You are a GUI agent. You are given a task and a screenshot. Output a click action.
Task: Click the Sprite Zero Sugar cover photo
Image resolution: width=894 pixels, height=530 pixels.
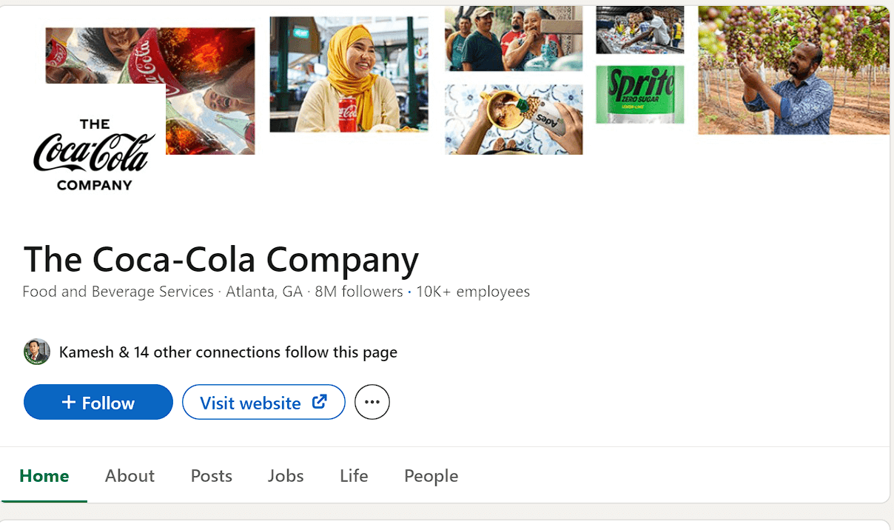pos(639,93)
